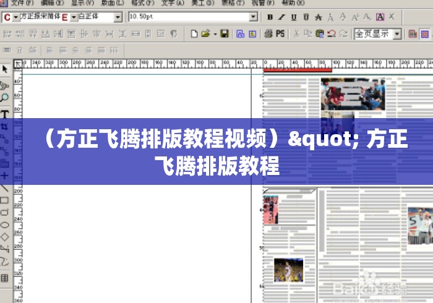The height and width of the screenshot is (303, 433).
Task: Click the copy icon
Action: click(x=307, y=33)
